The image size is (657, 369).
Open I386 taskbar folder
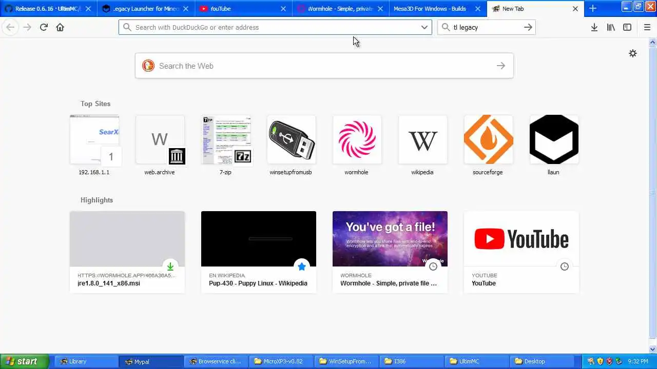pos(412,361)
